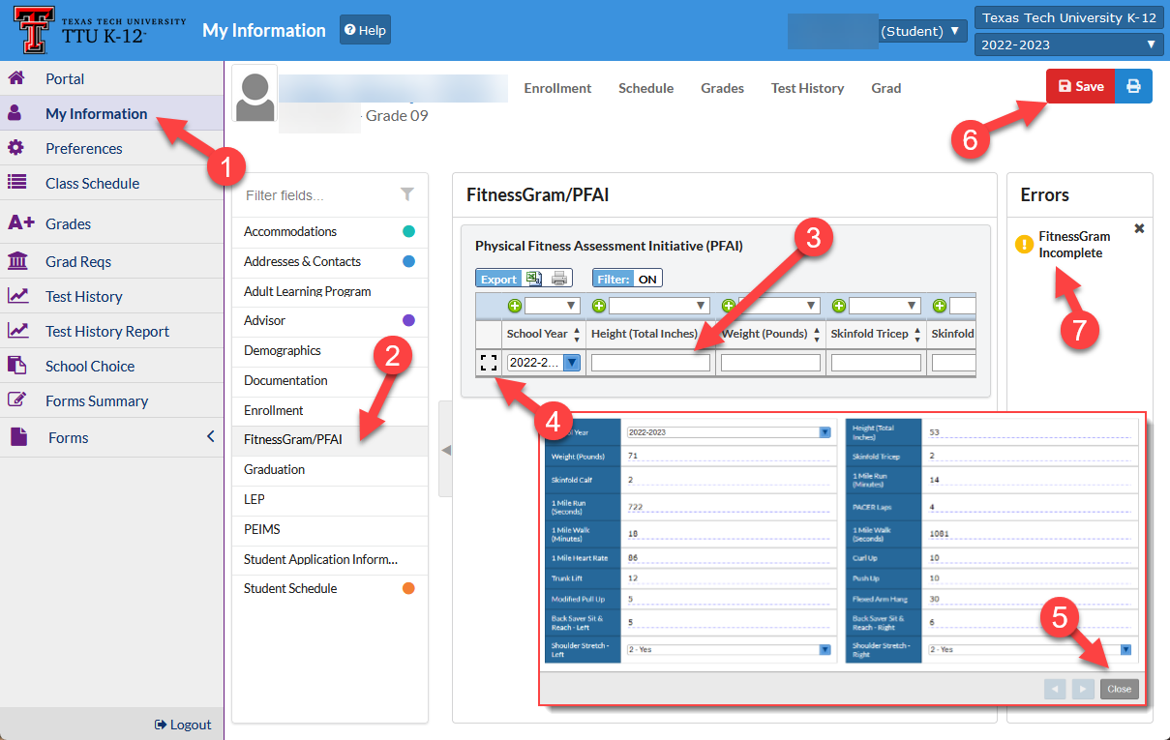Switch to the Test History tab

[807, 88]
